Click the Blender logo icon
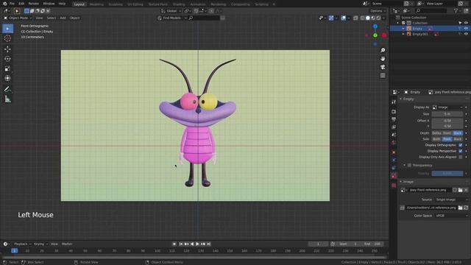Viewport: 471px width, 265px height. 4,4
